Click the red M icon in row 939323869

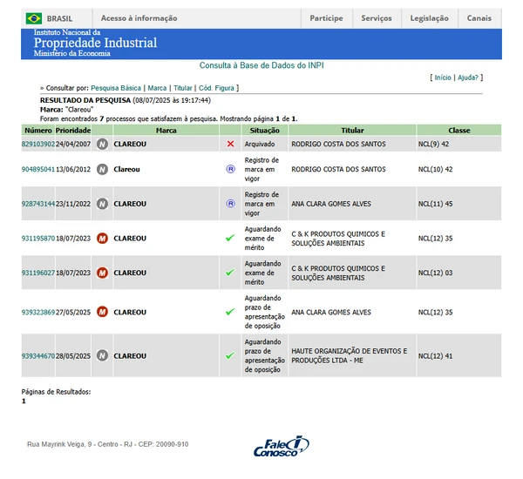(x=102, y=312)
